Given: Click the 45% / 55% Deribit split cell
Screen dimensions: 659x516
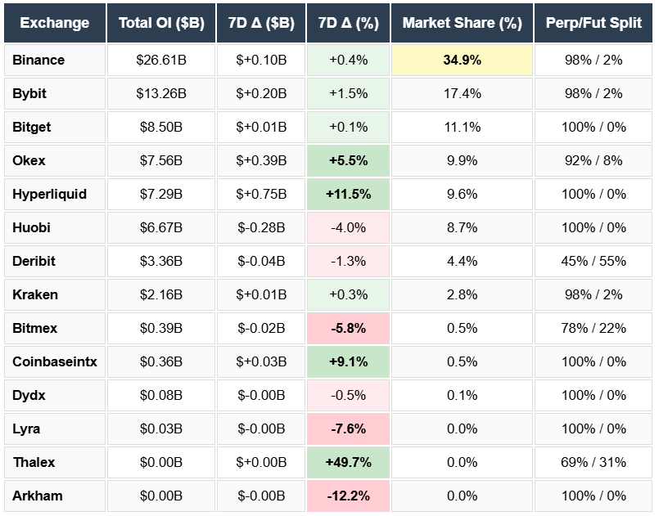Looking at the screenshot, I should pos(594,262).
